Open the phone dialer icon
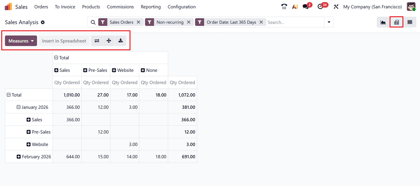This screenshot has height=186, width=420. pos(284,6)
